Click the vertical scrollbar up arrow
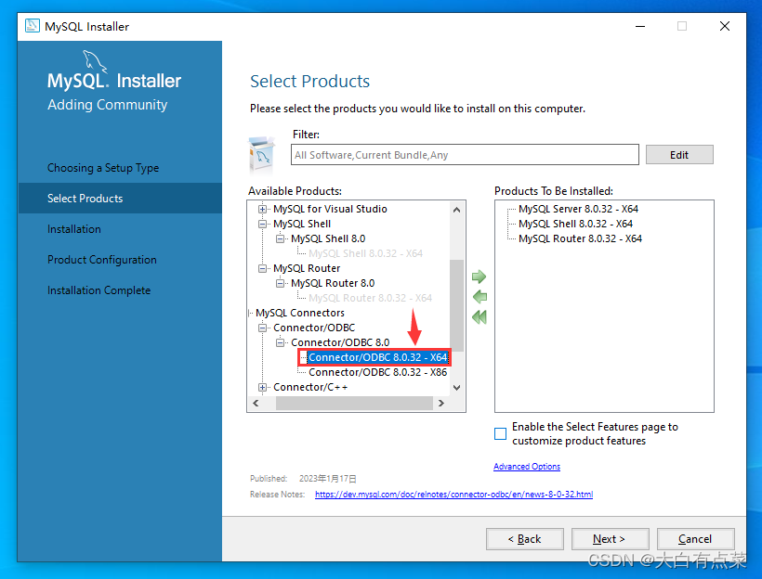Viewport: 762px width, 579px height. [x=456, y=210]
